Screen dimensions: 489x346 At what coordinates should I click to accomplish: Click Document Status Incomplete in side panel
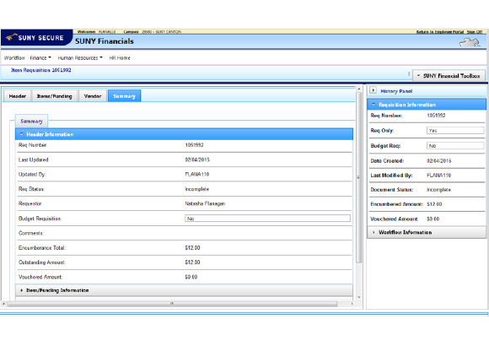(438, 190)
